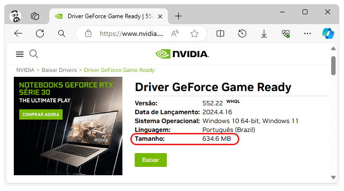
Task: Close the Driver GeForce Game Ready tab
Action: (x=160, y=16)
